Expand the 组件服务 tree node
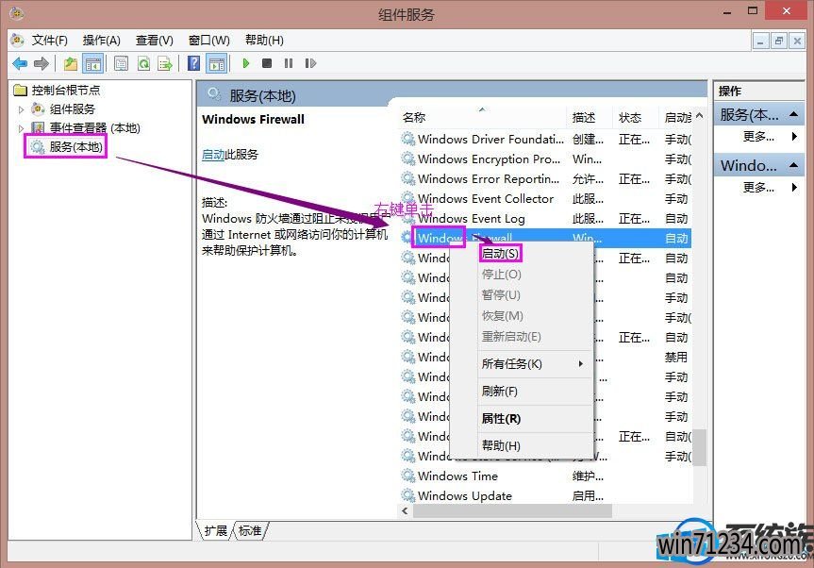Viewport: 814px width, 568px height. coord(22,109)
